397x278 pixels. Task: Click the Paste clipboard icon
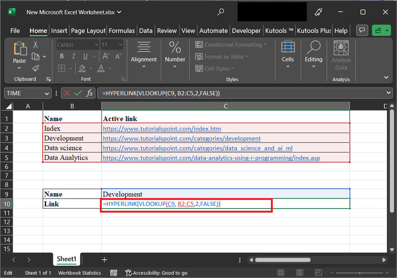[x=19, y=50]
